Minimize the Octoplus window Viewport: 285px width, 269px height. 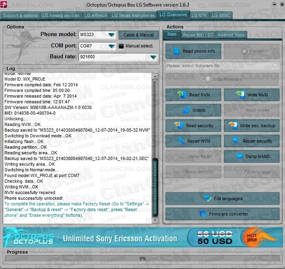coord(274,4)
